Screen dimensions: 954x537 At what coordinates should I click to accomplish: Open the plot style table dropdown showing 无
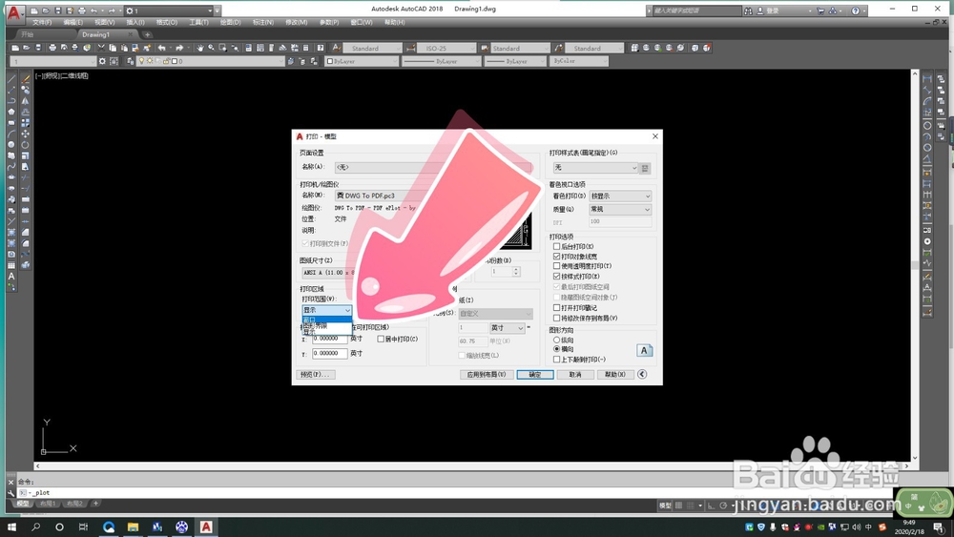[x=595, y=168]
